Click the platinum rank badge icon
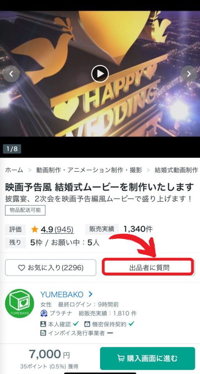This screenshot has height=374, width=200. pos(44,313)
